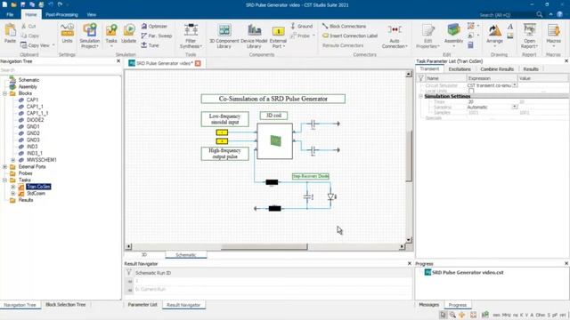Select the 3D coil block in schematic
The width and height of the screenshot is (570, 320).
[275, 140]
